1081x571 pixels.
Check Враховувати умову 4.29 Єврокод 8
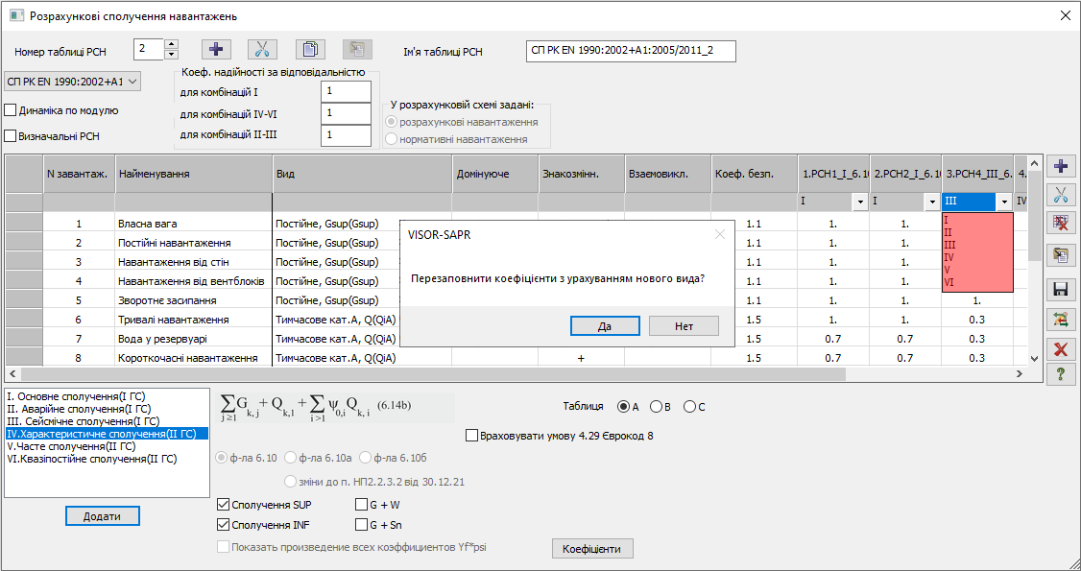point(471,436)
